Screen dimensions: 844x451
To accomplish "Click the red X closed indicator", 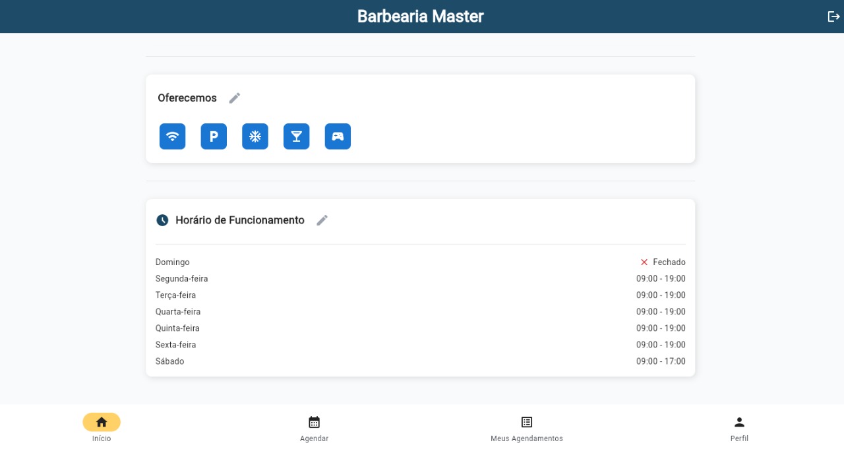I will pos(644,262).
